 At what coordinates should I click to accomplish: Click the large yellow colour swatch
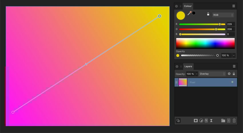point(181,15)
